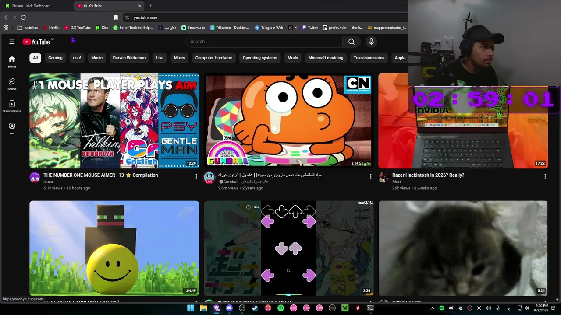561x315 pixels.
Task: Play the Gumball Cartoon Network thumbnail
Action: (289, 121)
